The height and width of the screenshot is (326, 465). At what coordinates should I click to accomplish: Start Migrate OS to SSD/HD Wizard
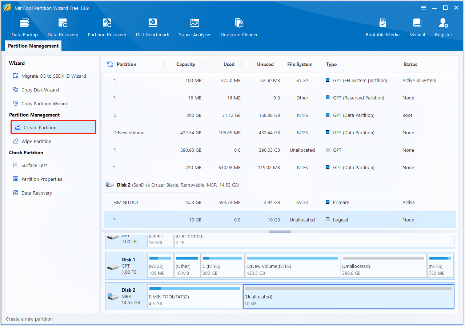(49, 76)
